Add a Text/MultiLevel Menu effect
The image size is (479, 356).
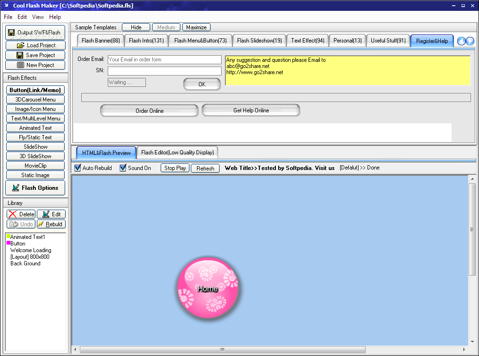35,119
